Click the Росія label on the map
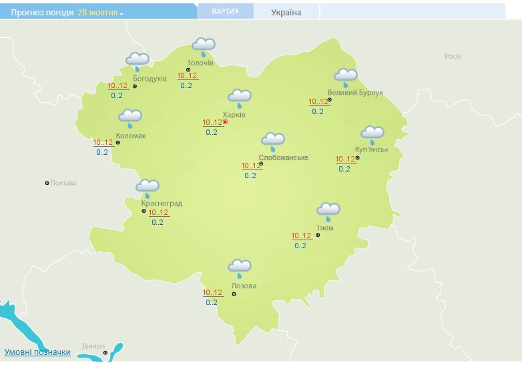The image size is (526, 365). coord(453,56)
